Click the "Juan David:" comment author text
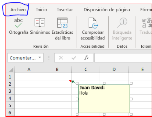The width and height of the screenshot is (152, 117). coord(92,88)
